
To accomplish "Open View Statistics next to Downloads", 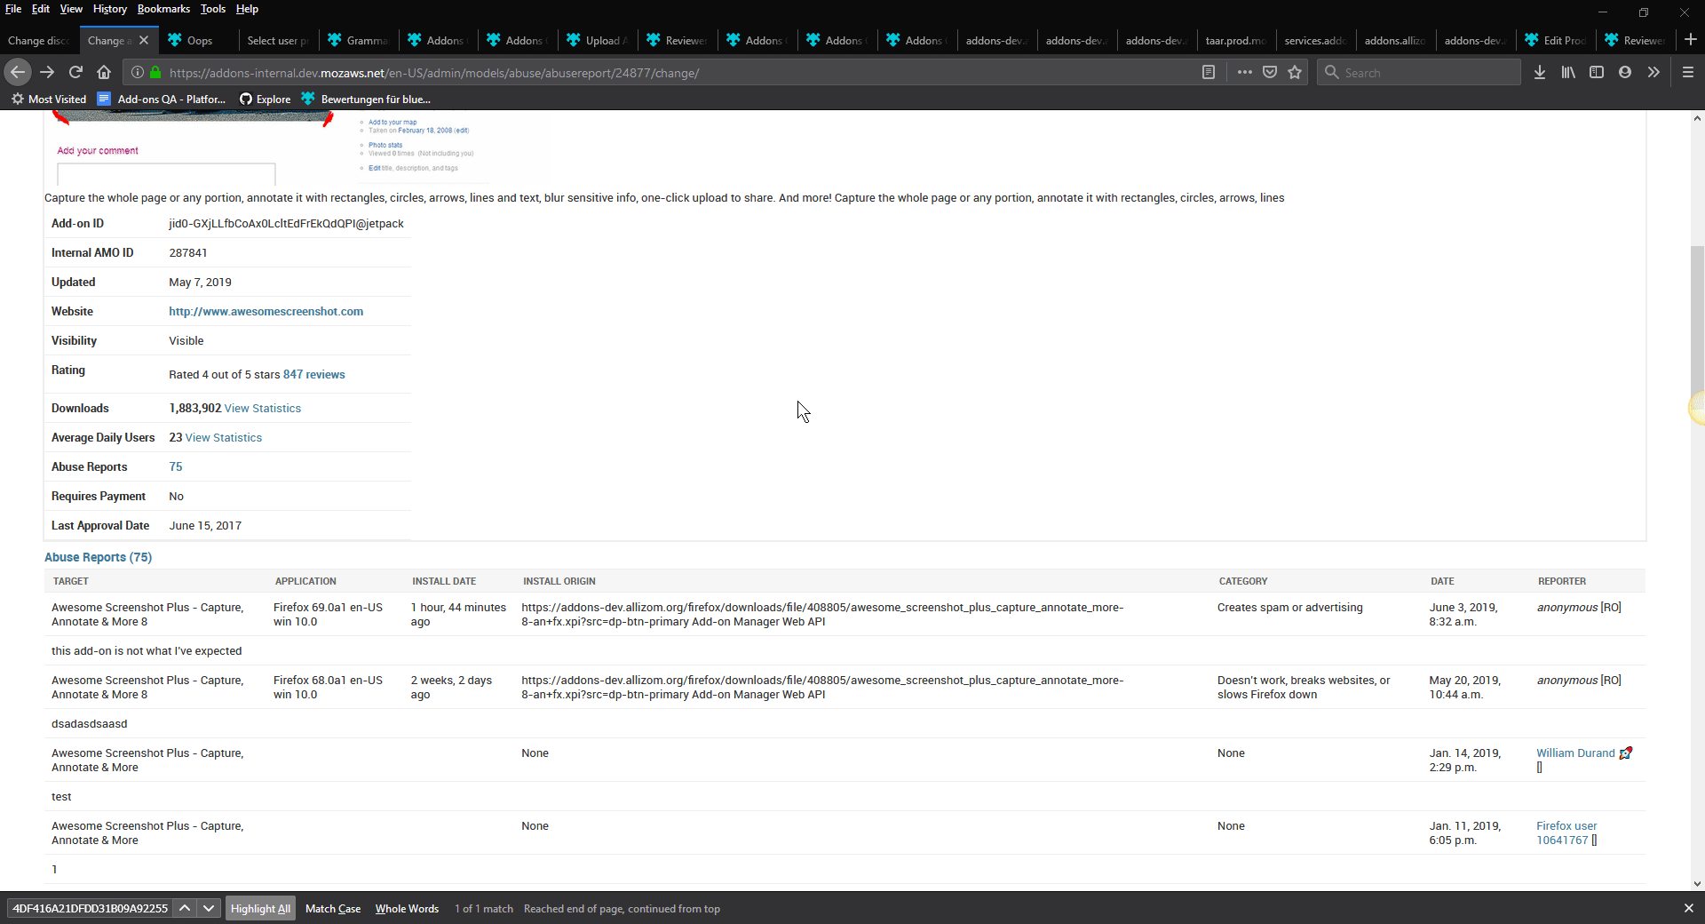I will point(263,408).
